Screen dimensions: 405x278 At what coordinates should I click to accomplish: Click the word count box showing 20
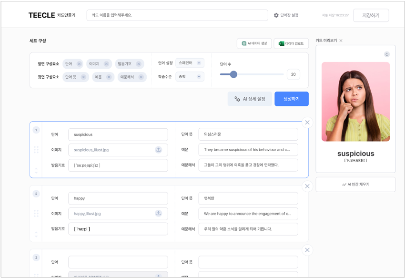[x=293, y=74]
